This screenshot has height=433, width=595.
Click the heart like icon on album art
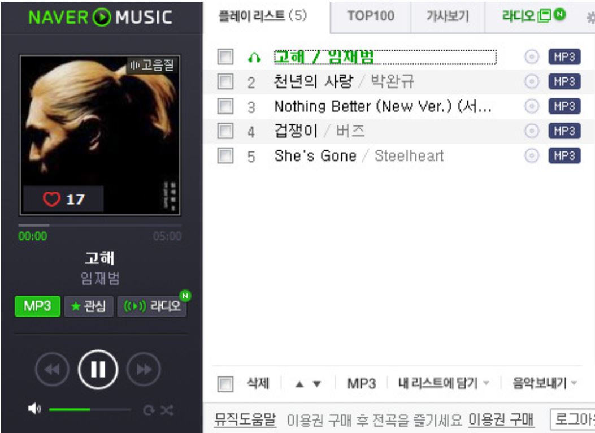51,199
